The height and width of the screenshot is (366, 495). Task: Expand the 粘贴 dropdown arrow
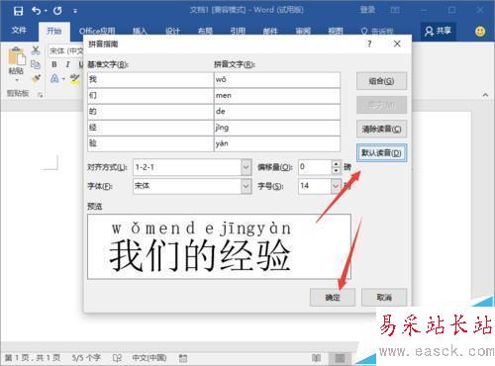pyautogui.click(x=16, y=80)
